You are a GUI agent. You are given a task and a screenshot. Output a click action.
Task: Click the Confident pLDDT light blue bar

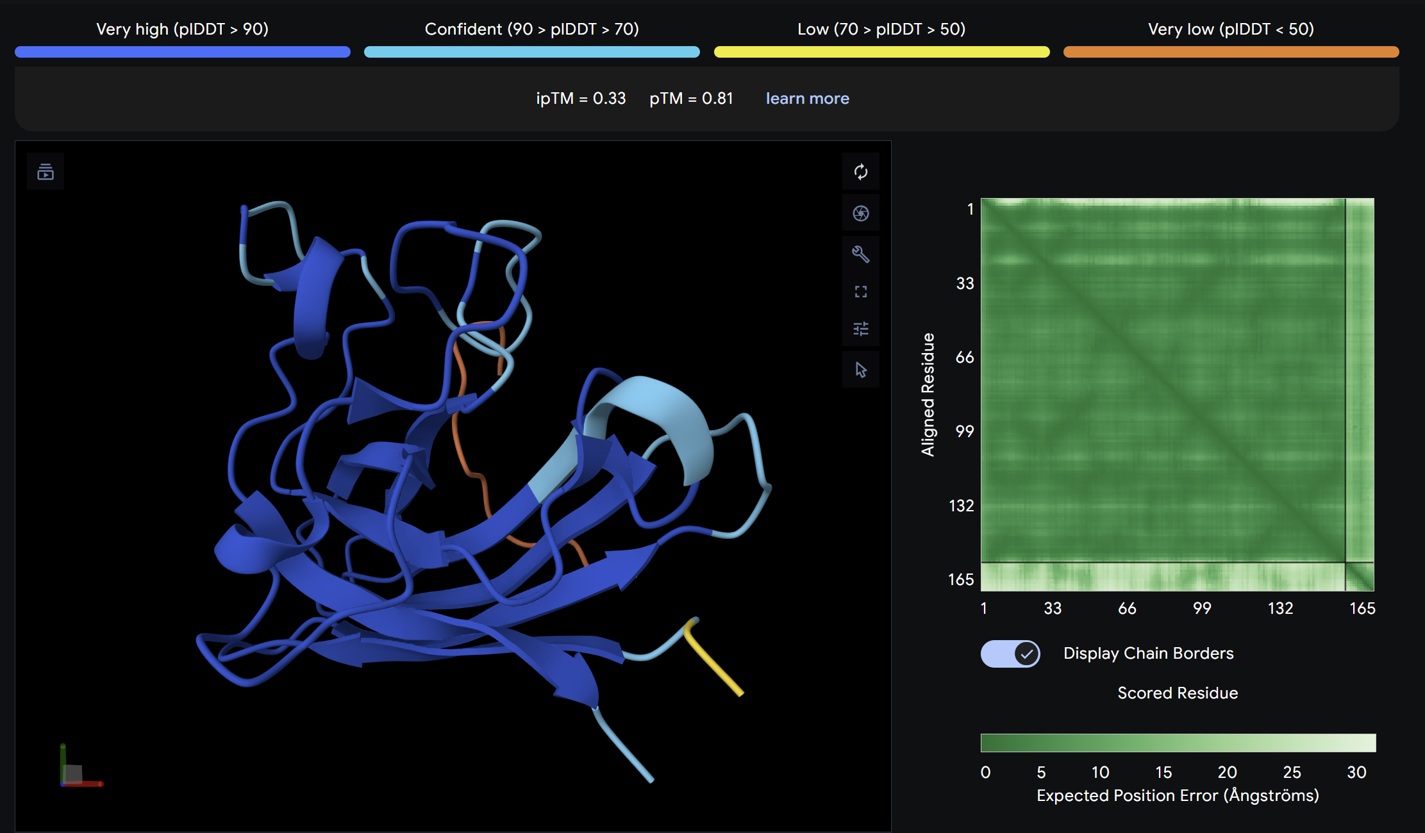(x=532, y=52)
